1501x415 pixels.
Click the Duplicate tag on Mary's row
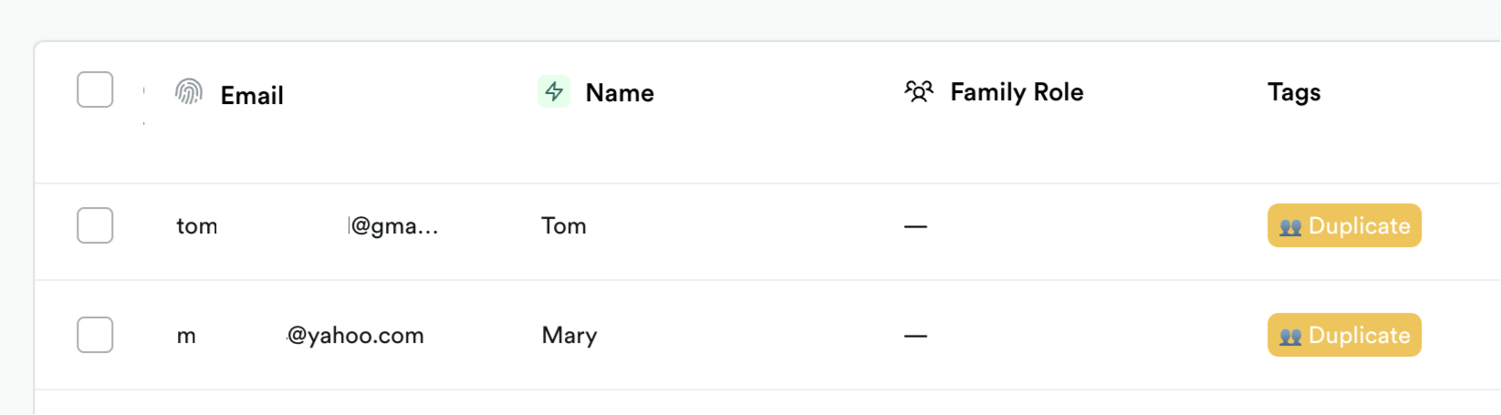coord(1344,335)
